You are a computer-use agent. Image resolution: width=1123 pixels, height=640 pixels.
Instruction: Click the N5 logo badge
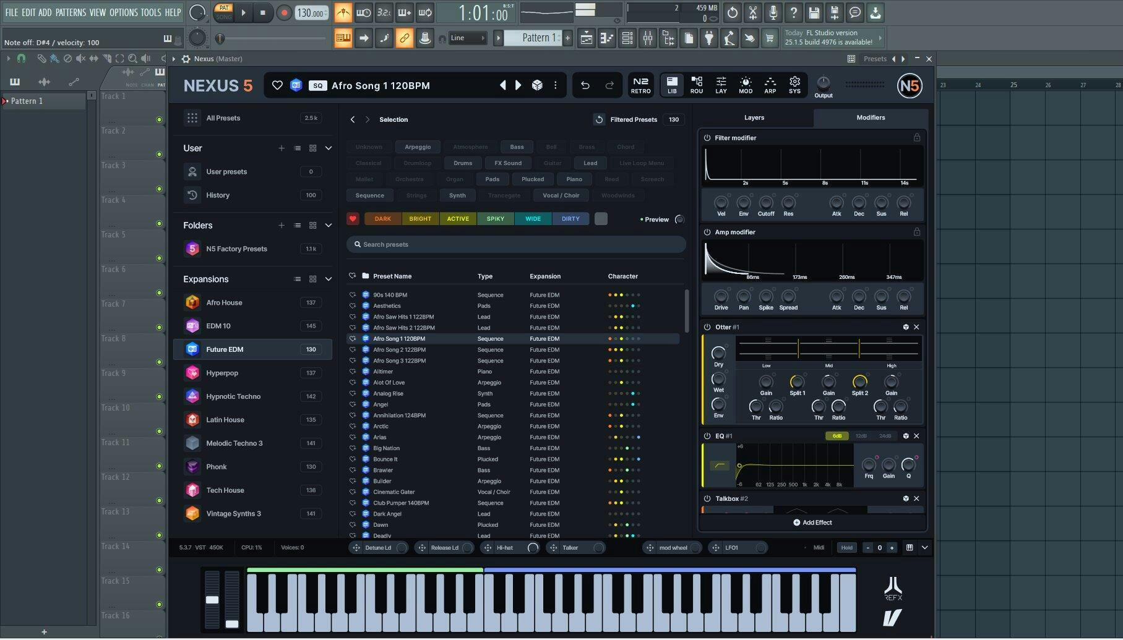pyautogui.click(x=910, y=85)
